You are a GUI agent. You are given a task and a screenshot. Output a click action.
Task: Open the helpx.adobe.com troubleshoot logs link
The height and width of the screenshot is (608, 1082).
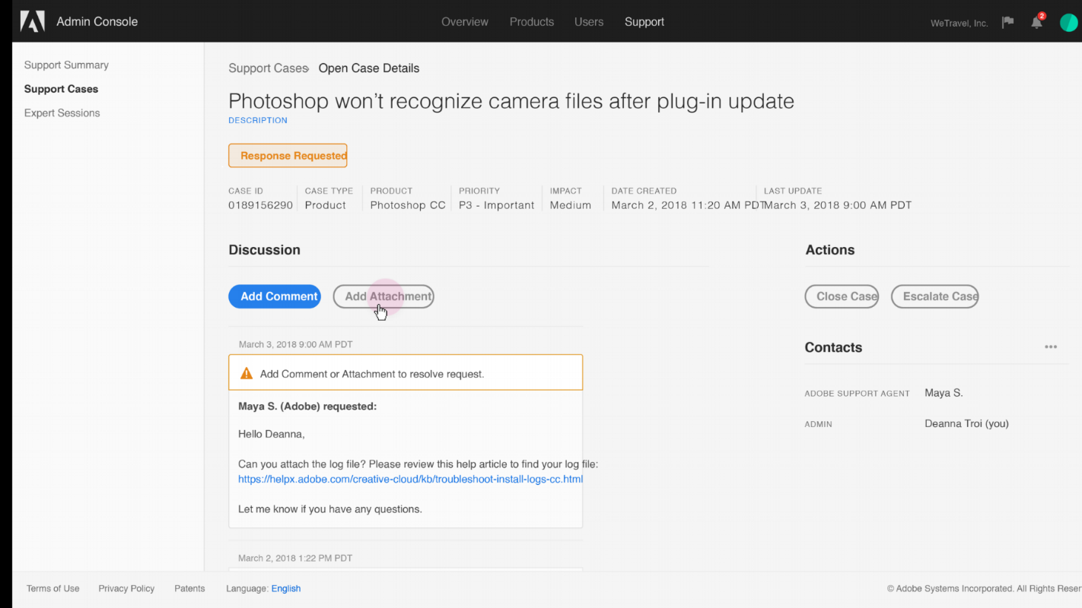(410, 480)
